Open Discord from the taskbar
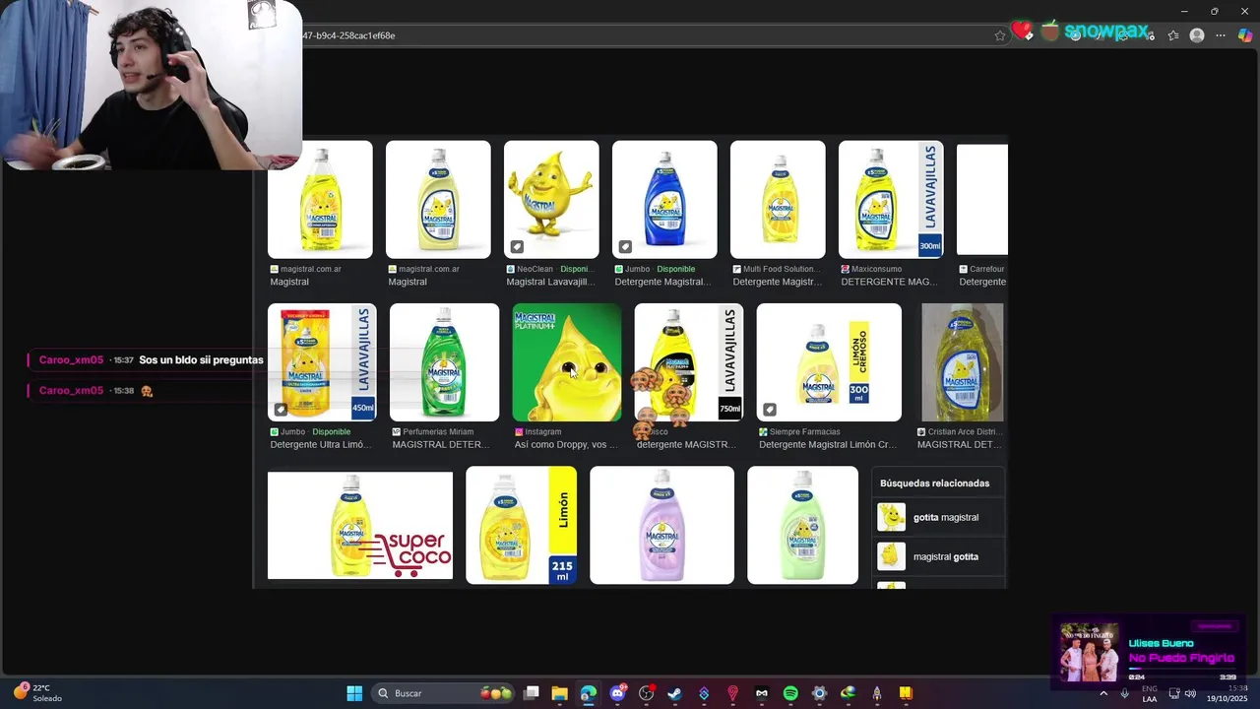1260x709 pixels. [617, 693]
